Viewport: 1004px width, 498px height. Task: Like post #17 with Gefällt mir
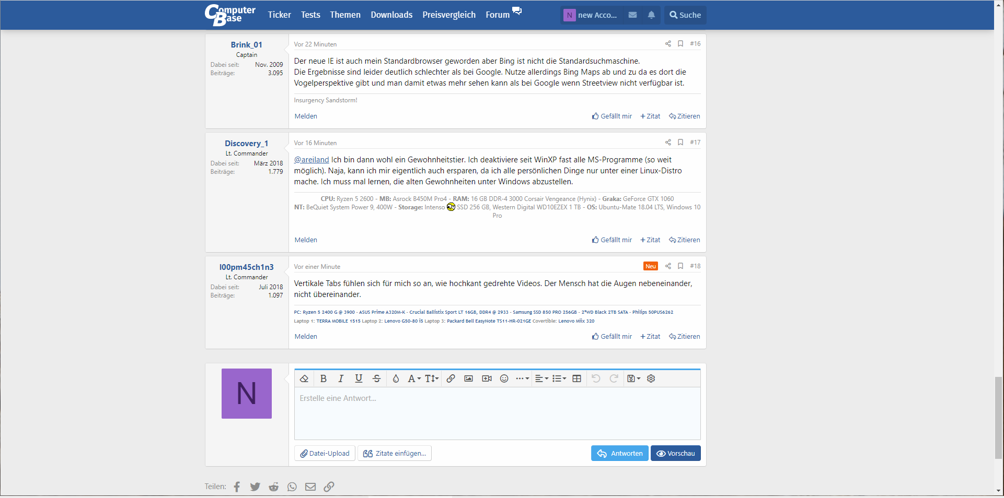612,240
